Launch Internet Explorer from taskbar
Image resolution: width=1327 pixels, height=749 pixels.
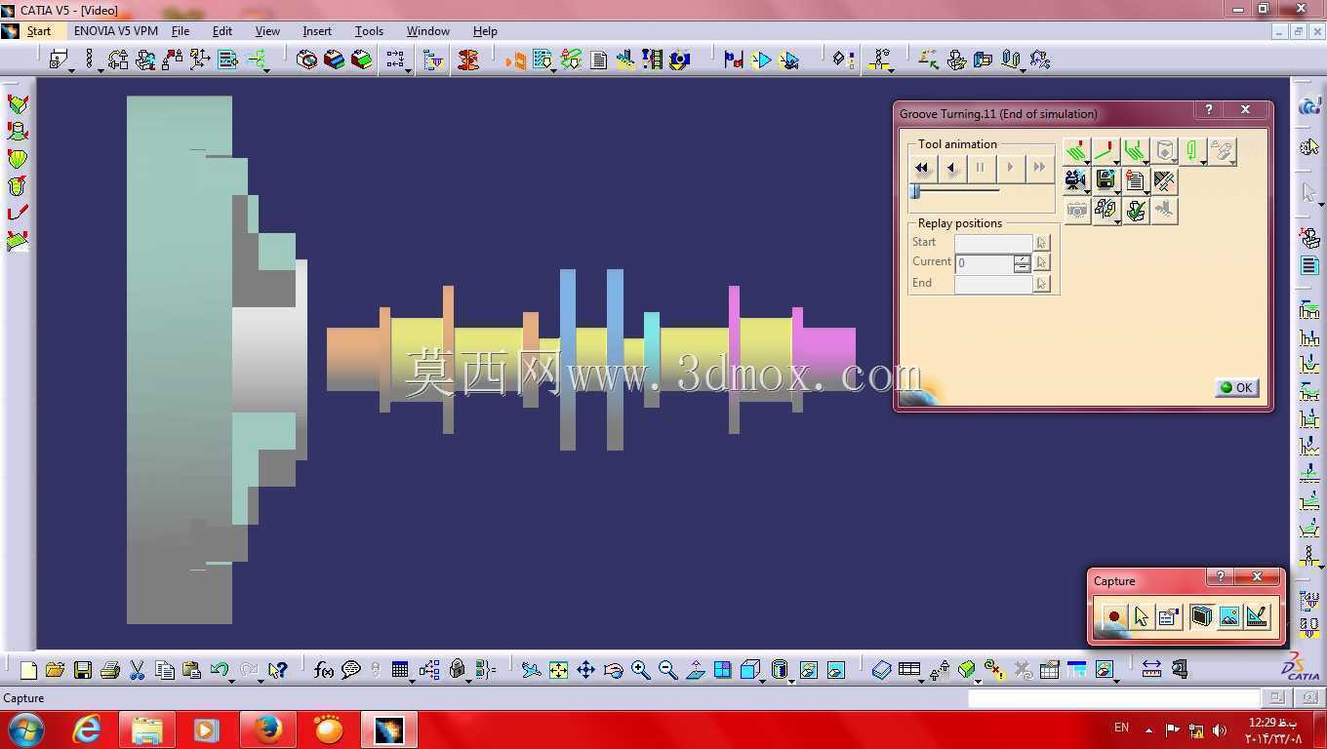pos(87,729)
